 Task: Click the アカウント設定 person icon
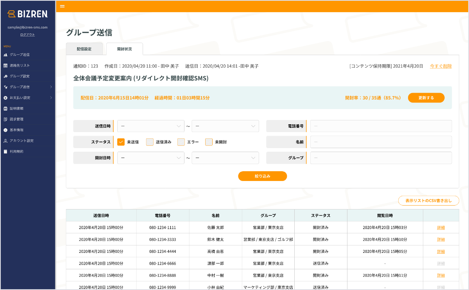pos(5,141)
